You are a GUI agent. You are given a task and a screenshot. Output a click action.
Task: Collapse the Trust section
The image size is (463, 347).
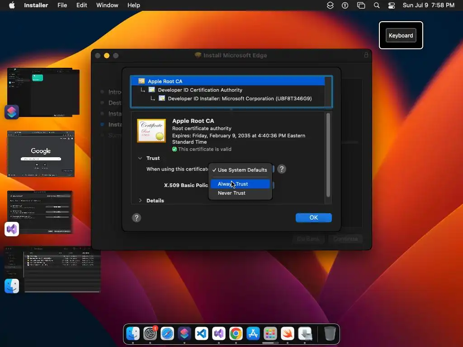coord(140,158)
